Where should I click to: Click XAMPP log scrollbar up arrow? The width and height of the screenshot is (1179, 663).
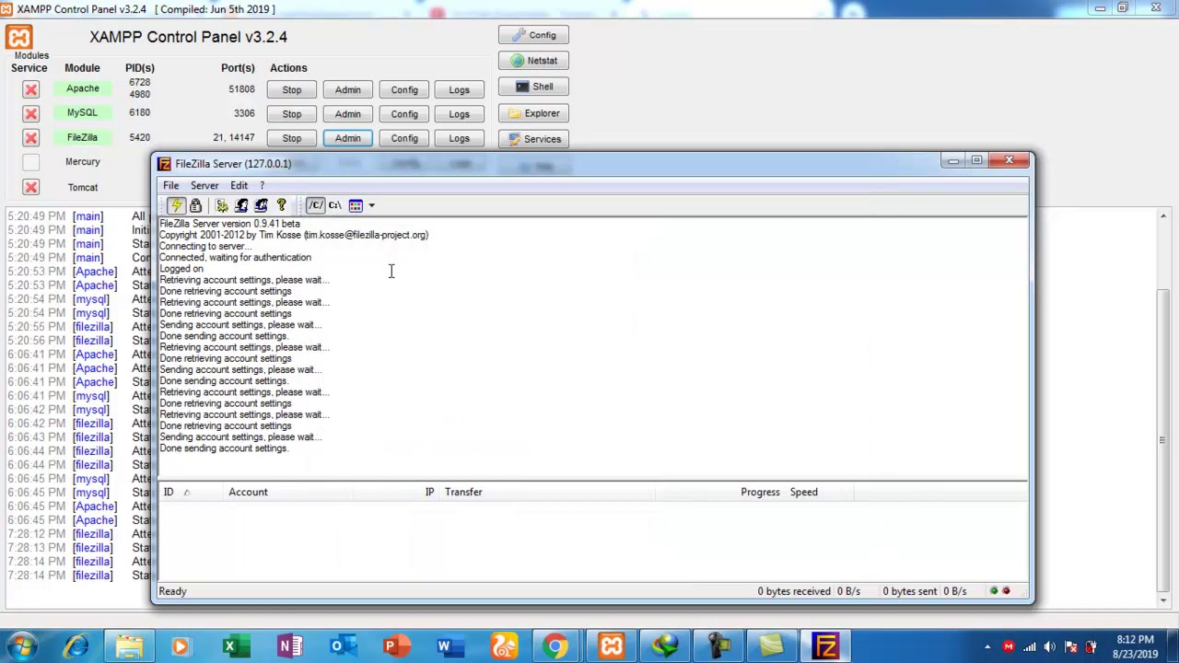pos(1163,215)
